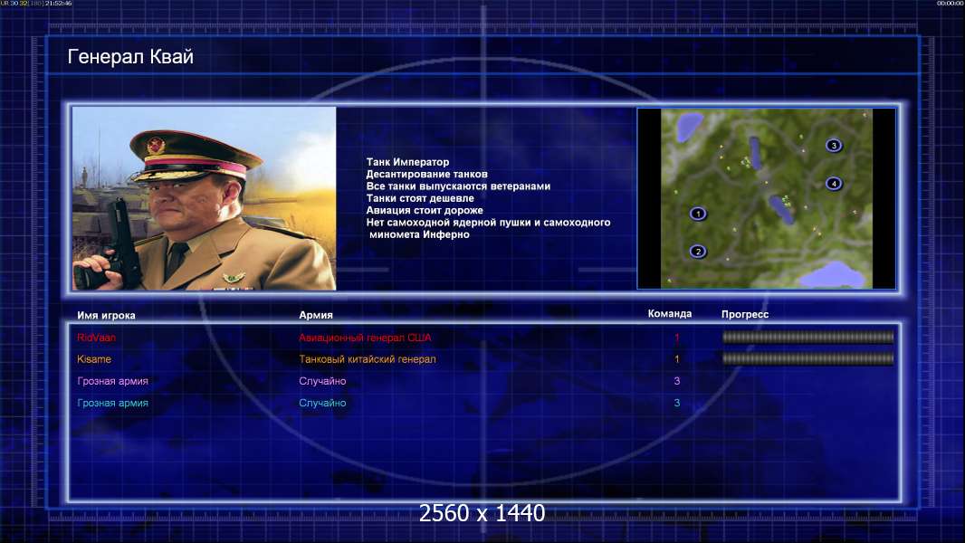965x543 pixels.
Task: Click "Все танки выпускаются ветеранами" line
Action: [458, 186]
